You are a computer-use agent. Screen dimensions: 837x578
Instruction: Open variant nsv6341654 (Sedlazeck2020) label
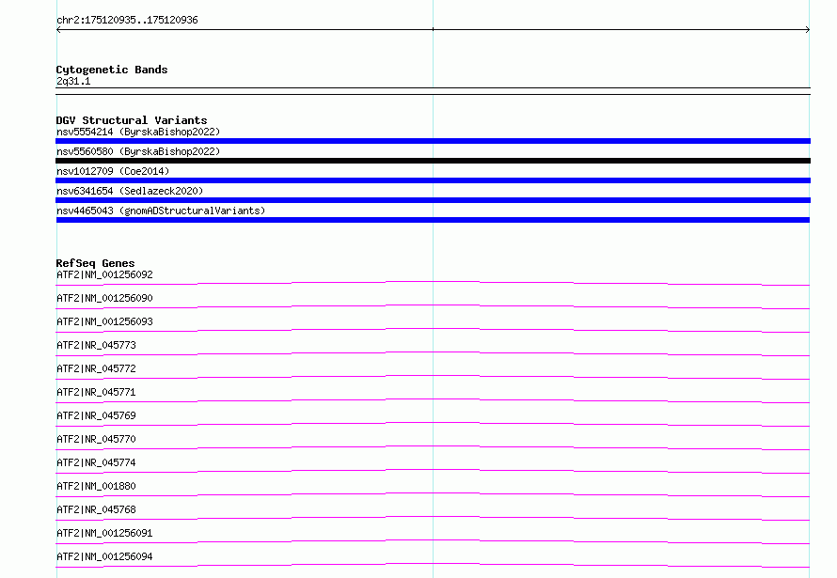click(x=130, y=191)
